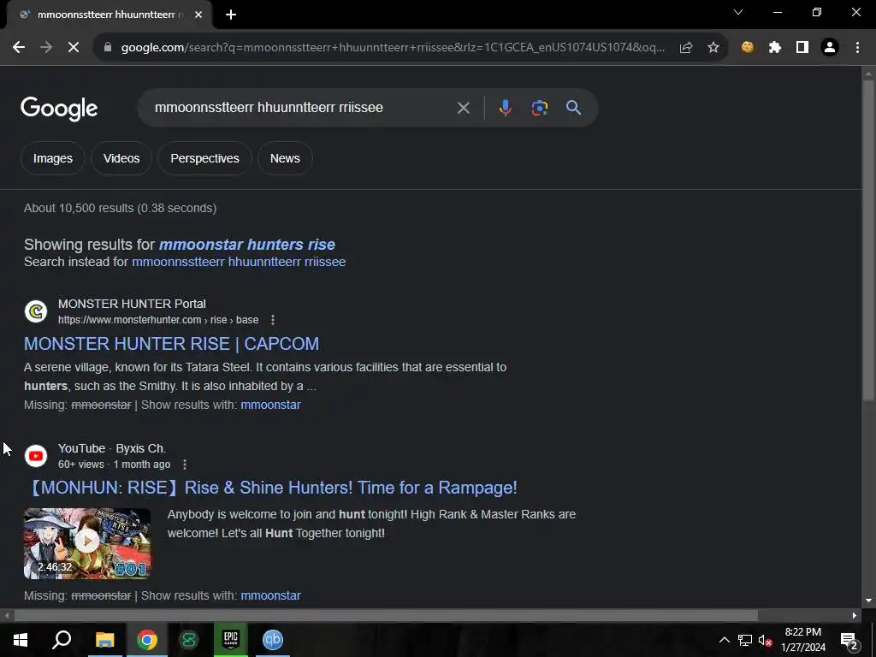The image size is (876, 657).
Task: Open the network status tray icon
Action: tap(745, 640)
